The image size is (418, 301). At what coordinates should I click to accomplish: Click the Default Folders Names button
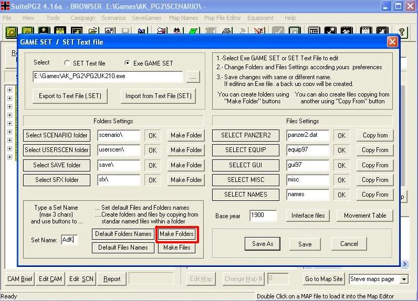coord(123,234)
